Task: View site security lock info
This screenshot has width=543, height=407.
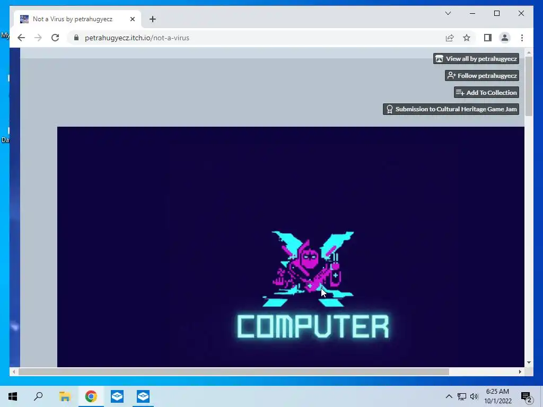Action: tap(76, 38)
